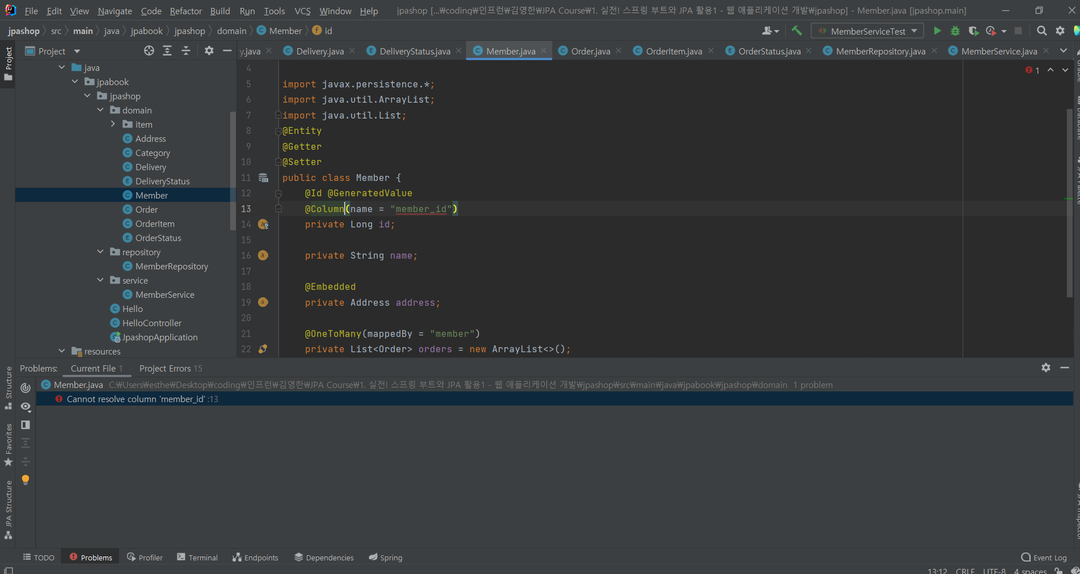
Task: Run with coverage via the shield icon
Action: [973, 31]
